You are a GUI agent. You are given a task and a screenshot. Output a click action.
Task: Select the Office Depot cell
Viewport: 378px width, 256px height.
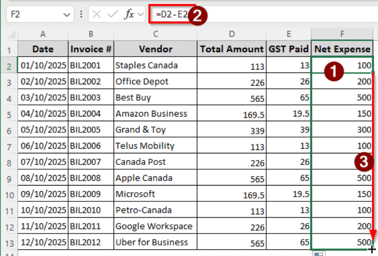tap(155, 81)
